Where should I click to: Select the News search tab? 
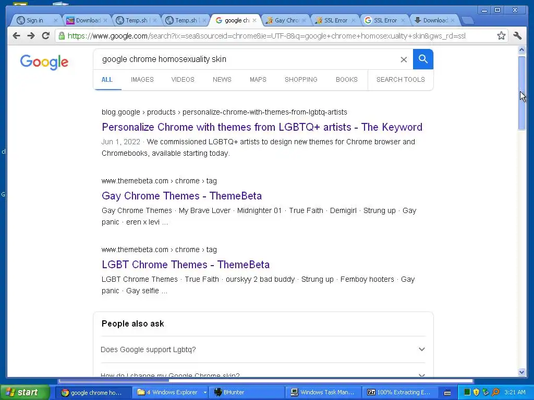[x=222, y=80]
